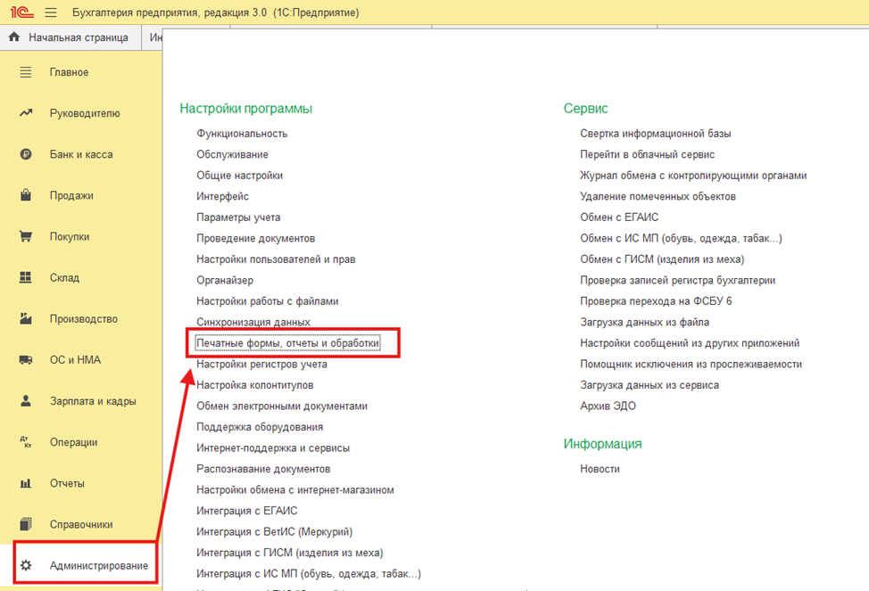Click the Руководителю chart icon

(26, 113)
